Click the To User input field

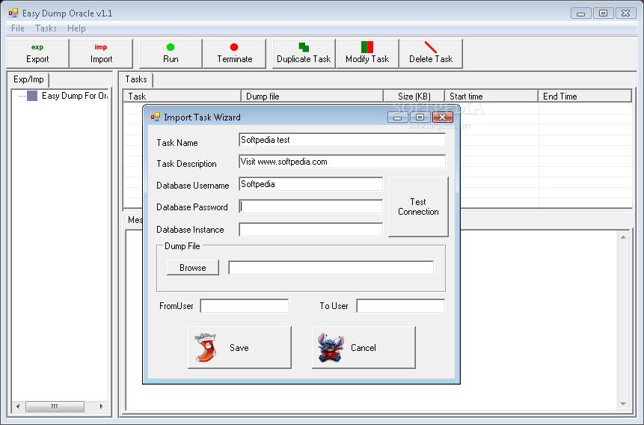[400, 306]
